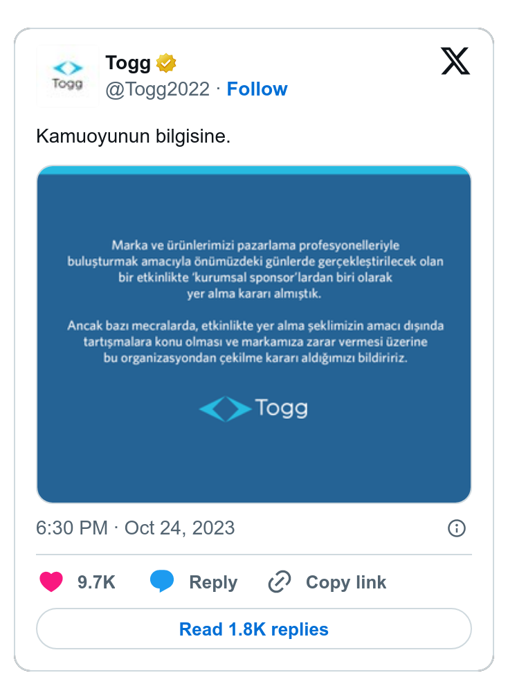The height and width of the screenshot is (675, 508).
Task: Click the Reply text label
Action: (x=213, y=582)
